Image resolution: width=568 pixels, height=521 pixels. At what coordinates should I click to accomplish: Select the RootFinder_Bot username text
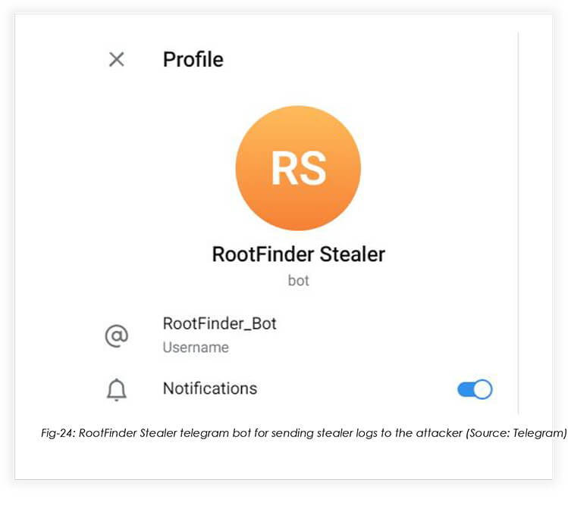pos(219,323)
